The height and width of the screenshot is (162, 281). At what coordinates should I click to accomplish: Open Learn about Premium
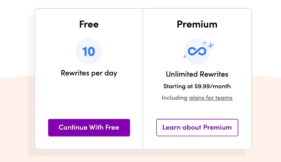(197, 127)
